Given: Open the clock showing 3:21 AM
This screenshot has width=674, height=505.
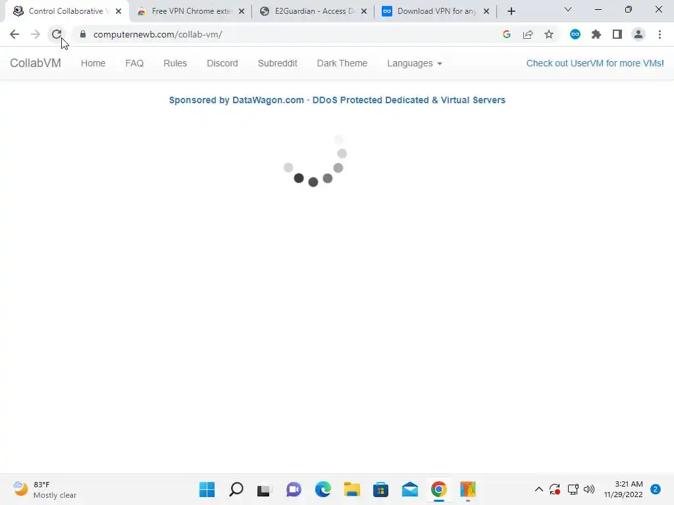Looking at the screenshot, I should pyautogui.click(x=623, y=489).
